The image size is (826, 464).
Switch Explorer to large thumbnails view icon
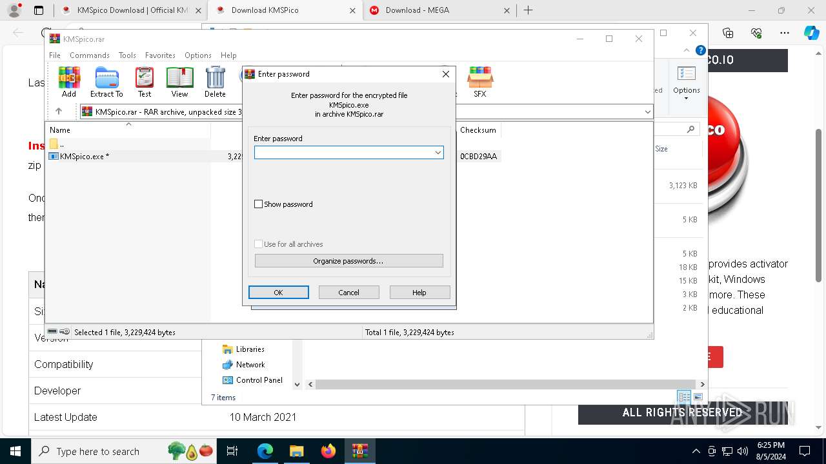click(x=698, y=397)
